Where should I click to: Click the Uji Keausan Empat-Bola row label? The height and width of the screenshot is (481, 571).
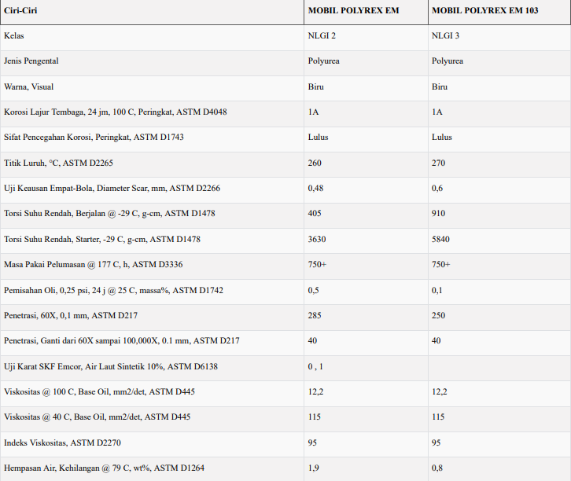112,189
